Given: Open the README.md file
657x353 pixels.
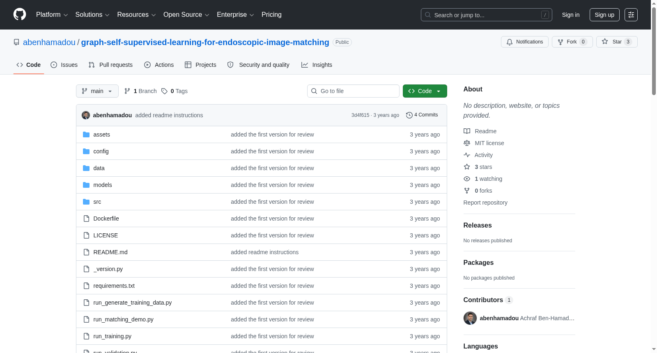Looking at the screenshot, I should 110,252.
